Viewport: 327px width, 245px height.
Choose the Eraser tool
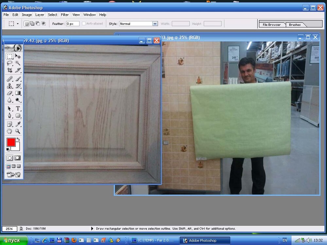tap(10, 93)
